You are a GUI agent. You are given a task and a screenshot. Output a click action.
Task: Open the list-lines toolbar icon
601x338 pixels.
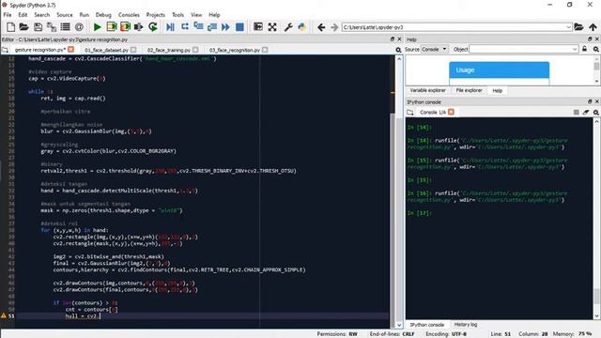65,27
